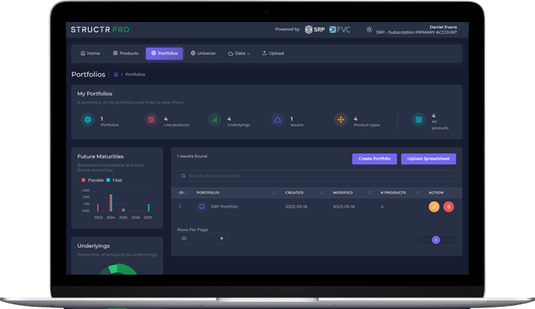This screenshot has width=535, height=309.
Task: Expand the Data dropdown menu
Action: [x=239, y=53]
